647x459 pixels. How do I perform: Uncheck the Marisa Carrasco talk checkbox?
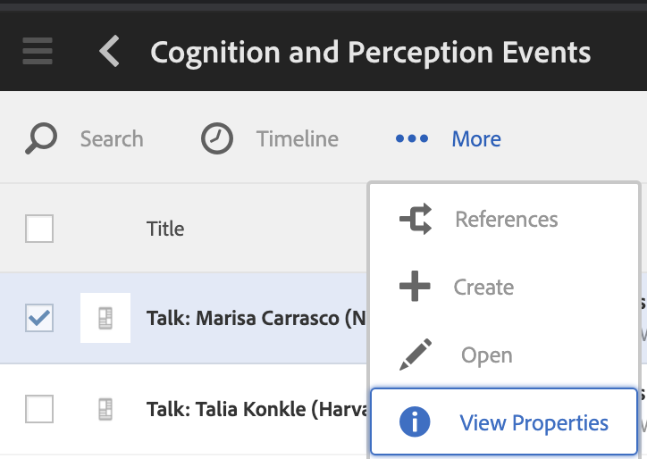click(39, 317)
